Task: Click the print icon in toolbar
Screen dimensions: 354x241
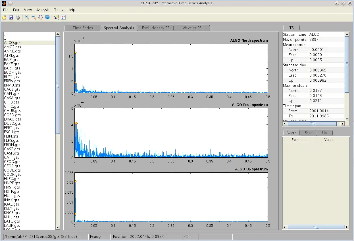Action: click(18, 18)
